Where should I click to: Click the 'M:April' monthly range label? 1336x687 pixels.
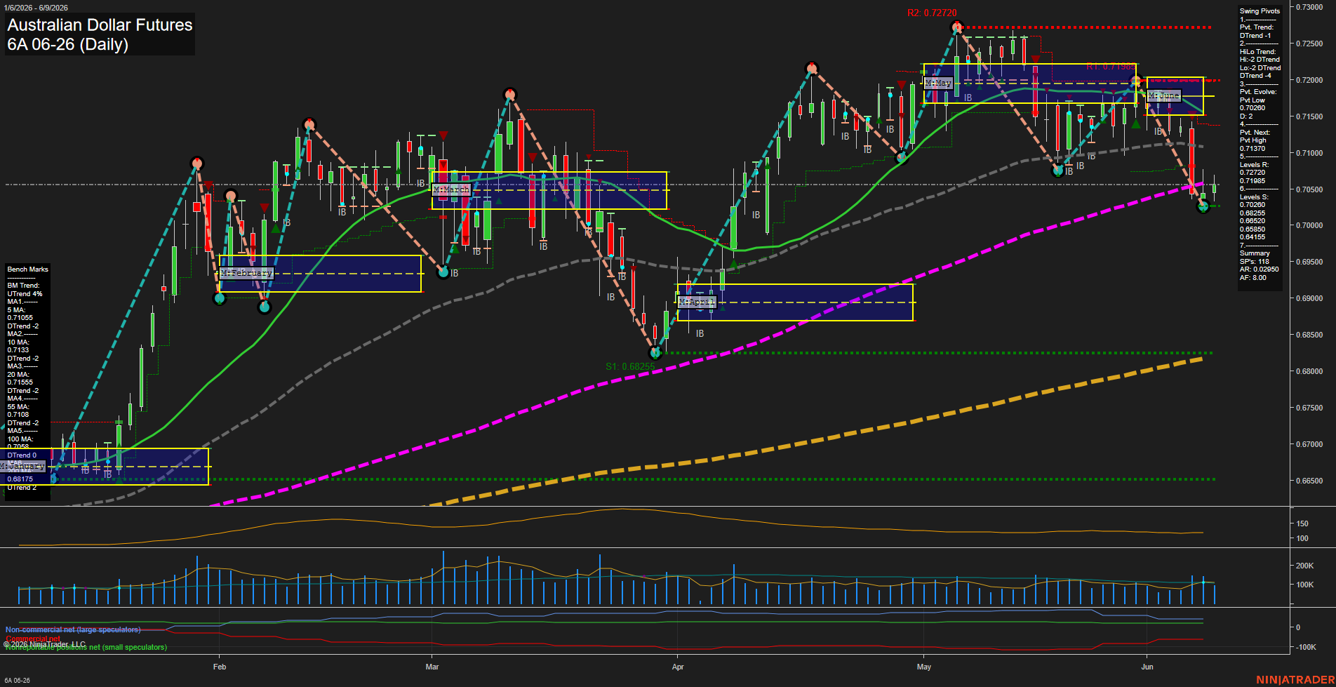tap(696, 302)
